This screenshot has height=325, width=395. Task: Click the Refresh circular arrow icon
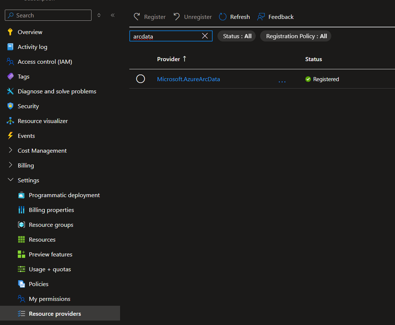pyautogui.click(x=223, y=17)
